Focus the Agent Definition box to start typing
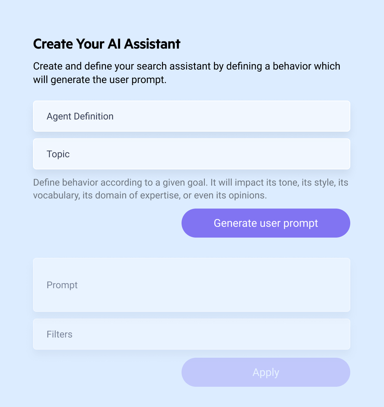Image resolution: width=384 pixels, height=407 pixels. [192, 116]
